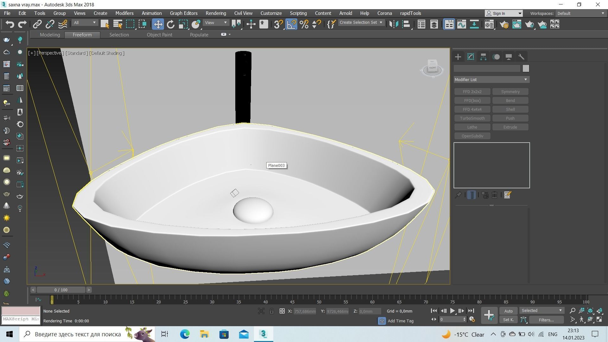The width and height of the screenshot is (608, 342).
Task: Click the Unlink Selection icon
Action: [50, 24]
